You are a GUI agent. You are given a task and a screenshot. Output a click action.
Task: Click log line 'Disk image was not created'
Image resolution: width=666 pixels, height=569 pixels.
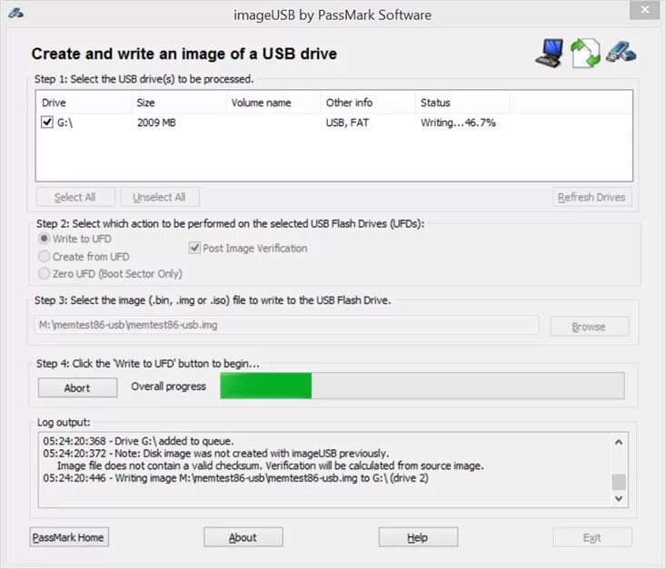point(215,453)
